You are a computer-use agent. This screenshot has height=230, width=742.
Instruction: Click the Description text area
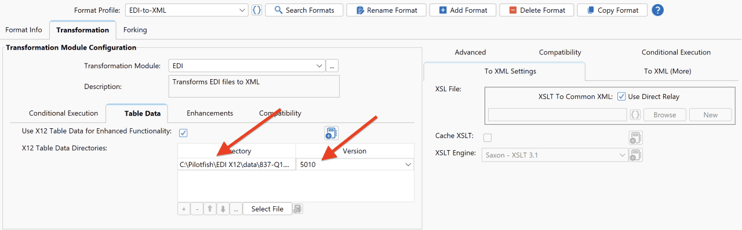click(254, 87)
